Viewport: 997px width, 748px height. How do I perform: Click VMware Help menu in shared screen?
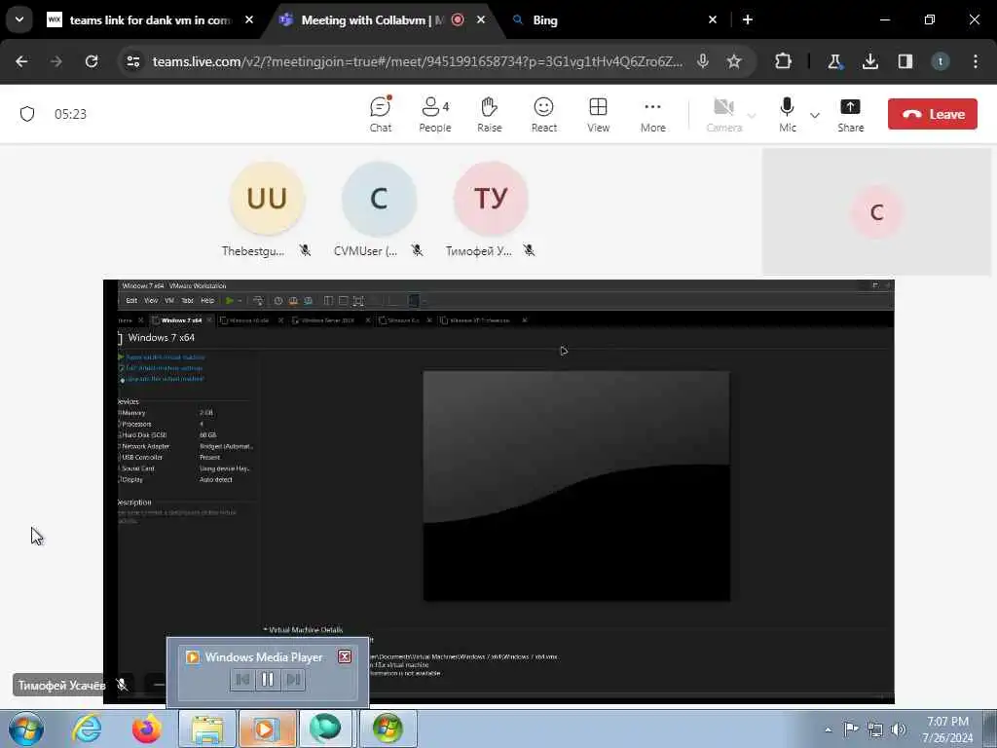207,300
